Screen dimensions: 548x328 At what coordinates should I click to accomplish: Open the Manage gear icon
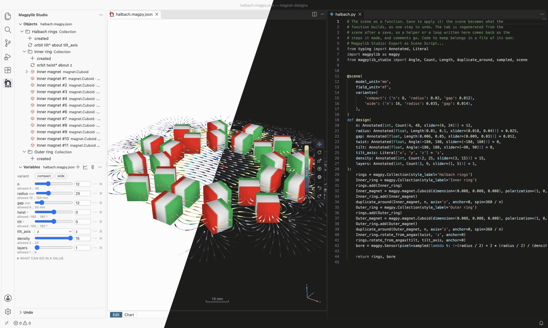coord(8,312)
